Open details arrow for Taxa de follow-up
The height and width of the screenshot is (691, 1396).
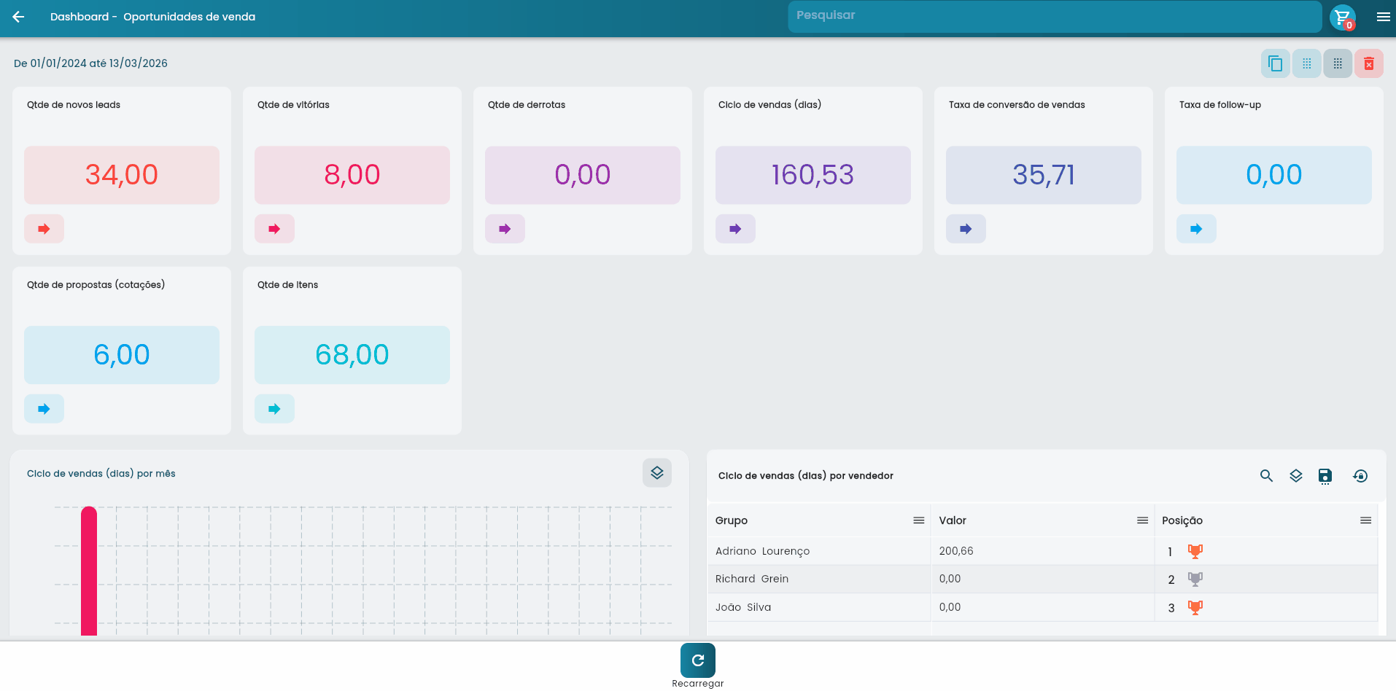pos(1196,229)
